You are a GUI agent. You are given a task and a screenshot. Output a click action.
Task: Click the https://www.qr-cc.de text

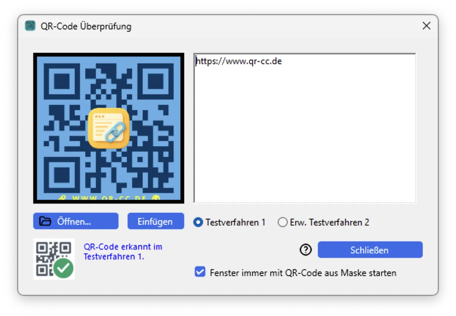[239, 61]
